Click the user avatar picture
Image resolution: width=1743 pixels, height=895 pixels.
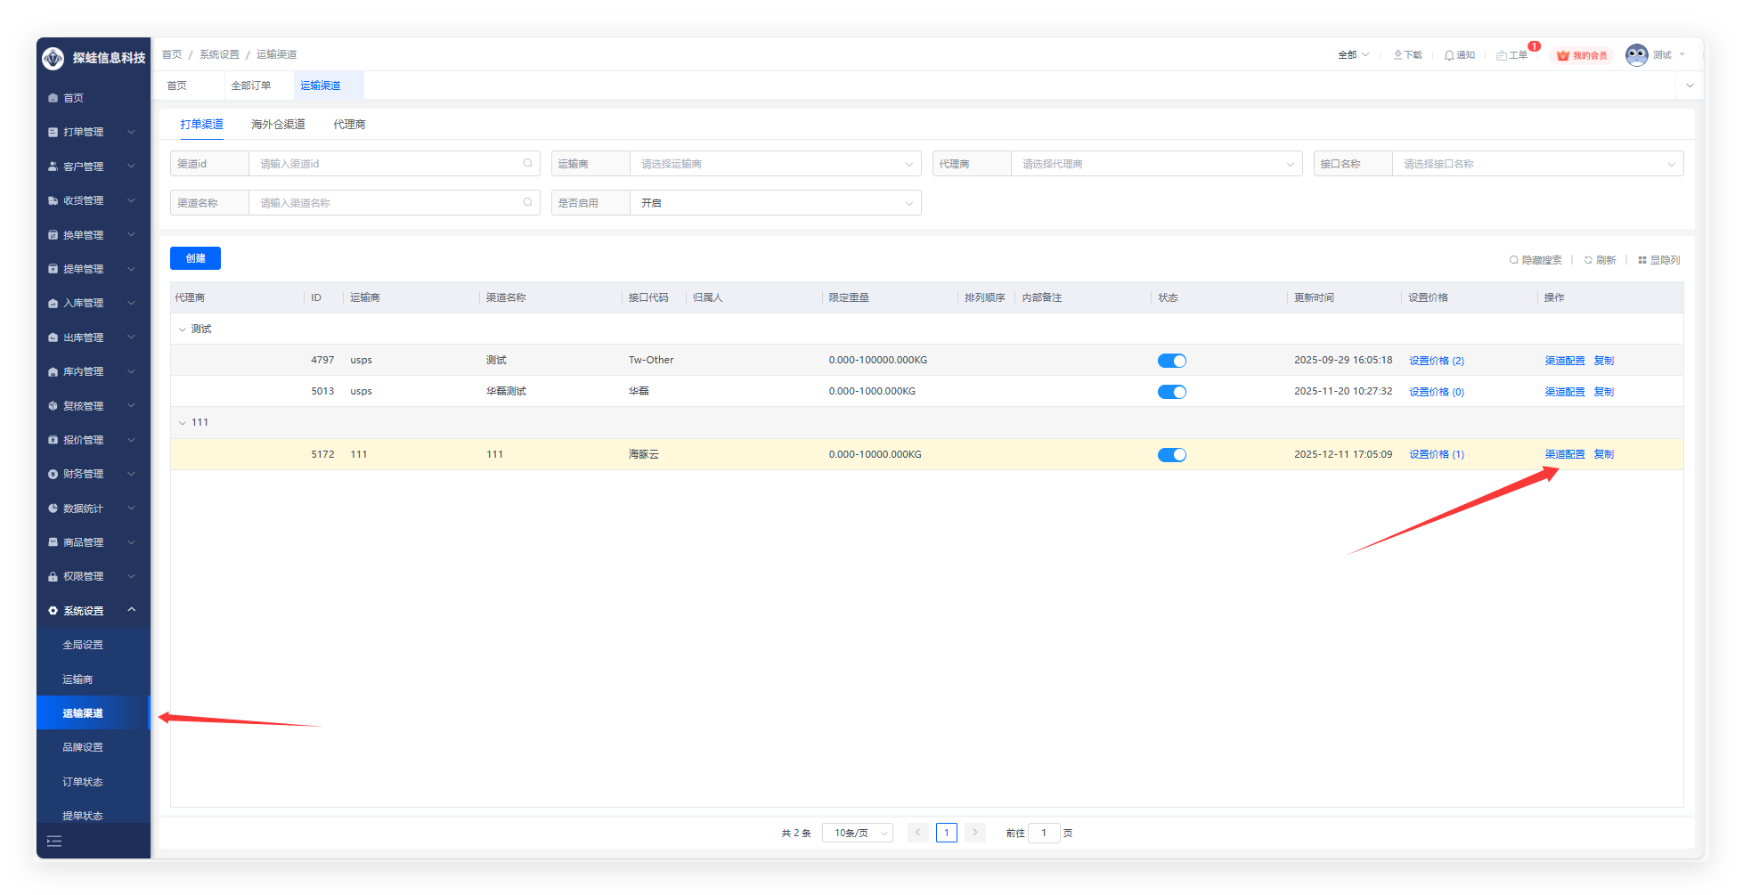point(1636,55)
